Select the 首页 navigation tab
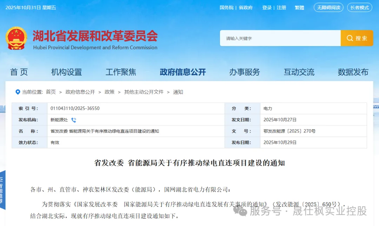 pos(20,72)
